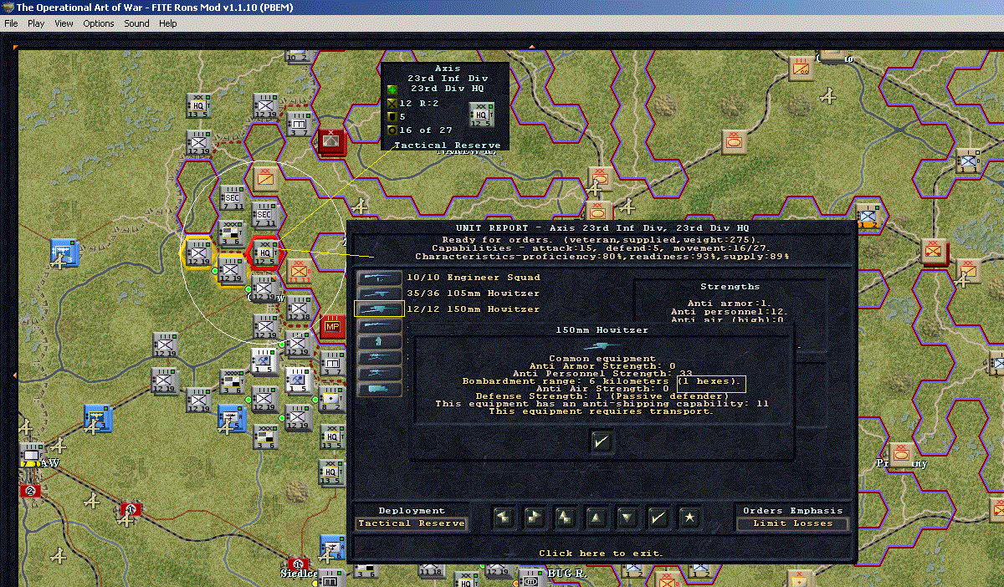This screenshot has height=587, width=1004.
Task: Click the equipment icon directly below 150mm Howitzer
Action: [x=377, y=324]
